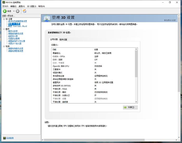Click 恢复默认设置 in the header
This screenshot has width=182, height=143.
(x=170, y=20)
